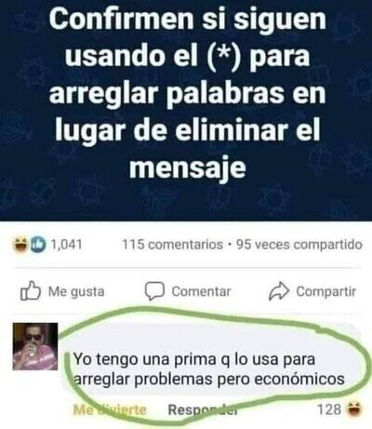This screenshot has height=429, width=372.
Task: Open the comment's 128 reactions count
Action: pos(329,409)
